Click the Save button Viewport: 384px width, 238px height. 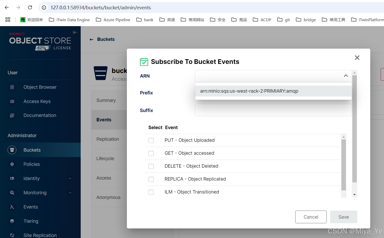pos(344,217)
